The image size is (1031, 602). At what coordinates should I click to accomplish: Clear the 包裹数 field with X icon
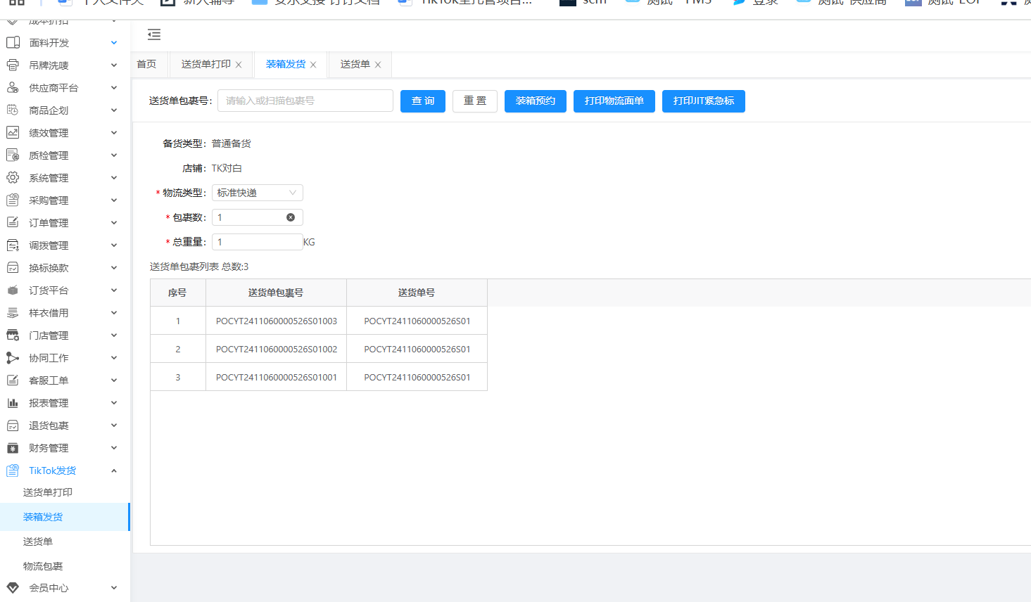291,217
